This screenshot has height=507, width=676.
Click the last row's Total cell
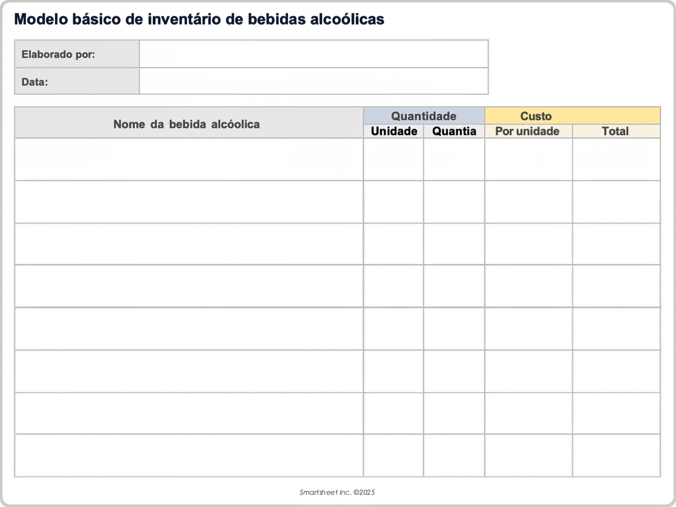pyautogui.click(x=616, y=455)
